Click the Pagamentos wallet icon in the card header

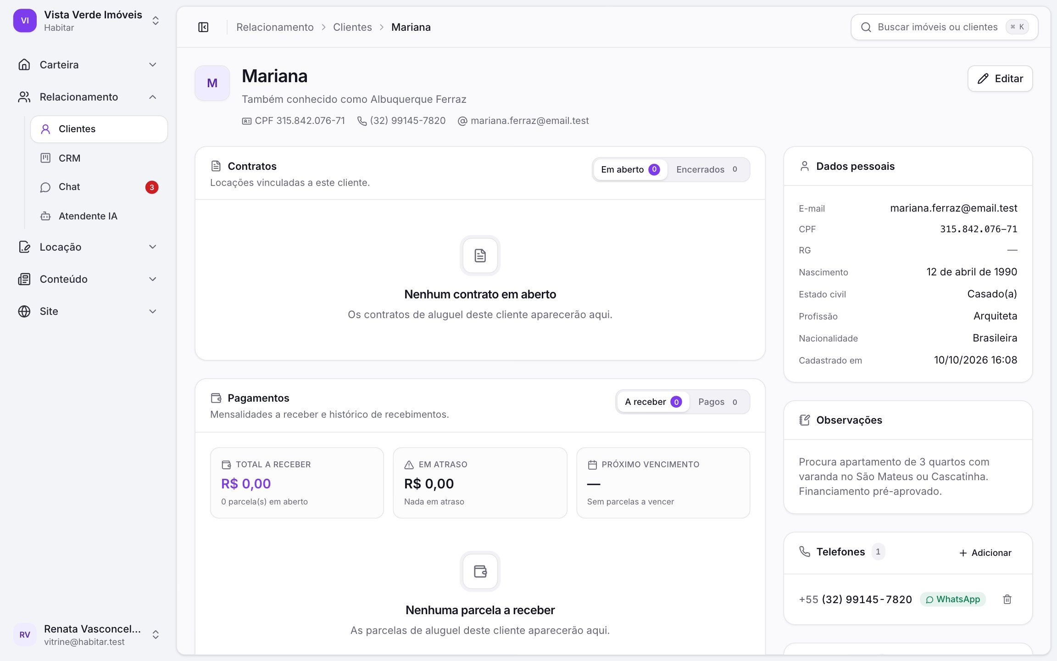[x=216, y=398]
